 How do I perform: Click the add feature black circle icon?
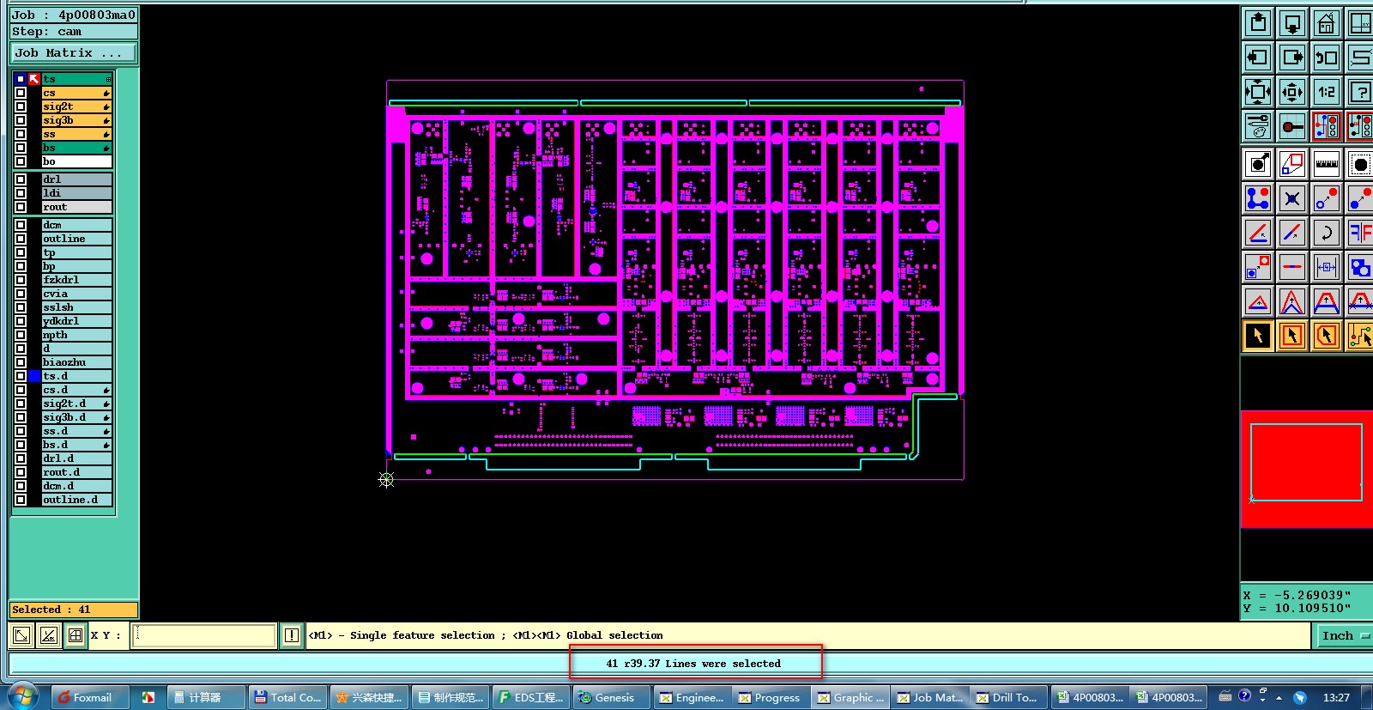pos(1258,163)
